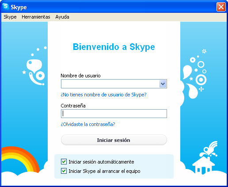The width and height of the screenshot is (228, 187).
Task: Focus the Contraseña password field
Action: 114,114
